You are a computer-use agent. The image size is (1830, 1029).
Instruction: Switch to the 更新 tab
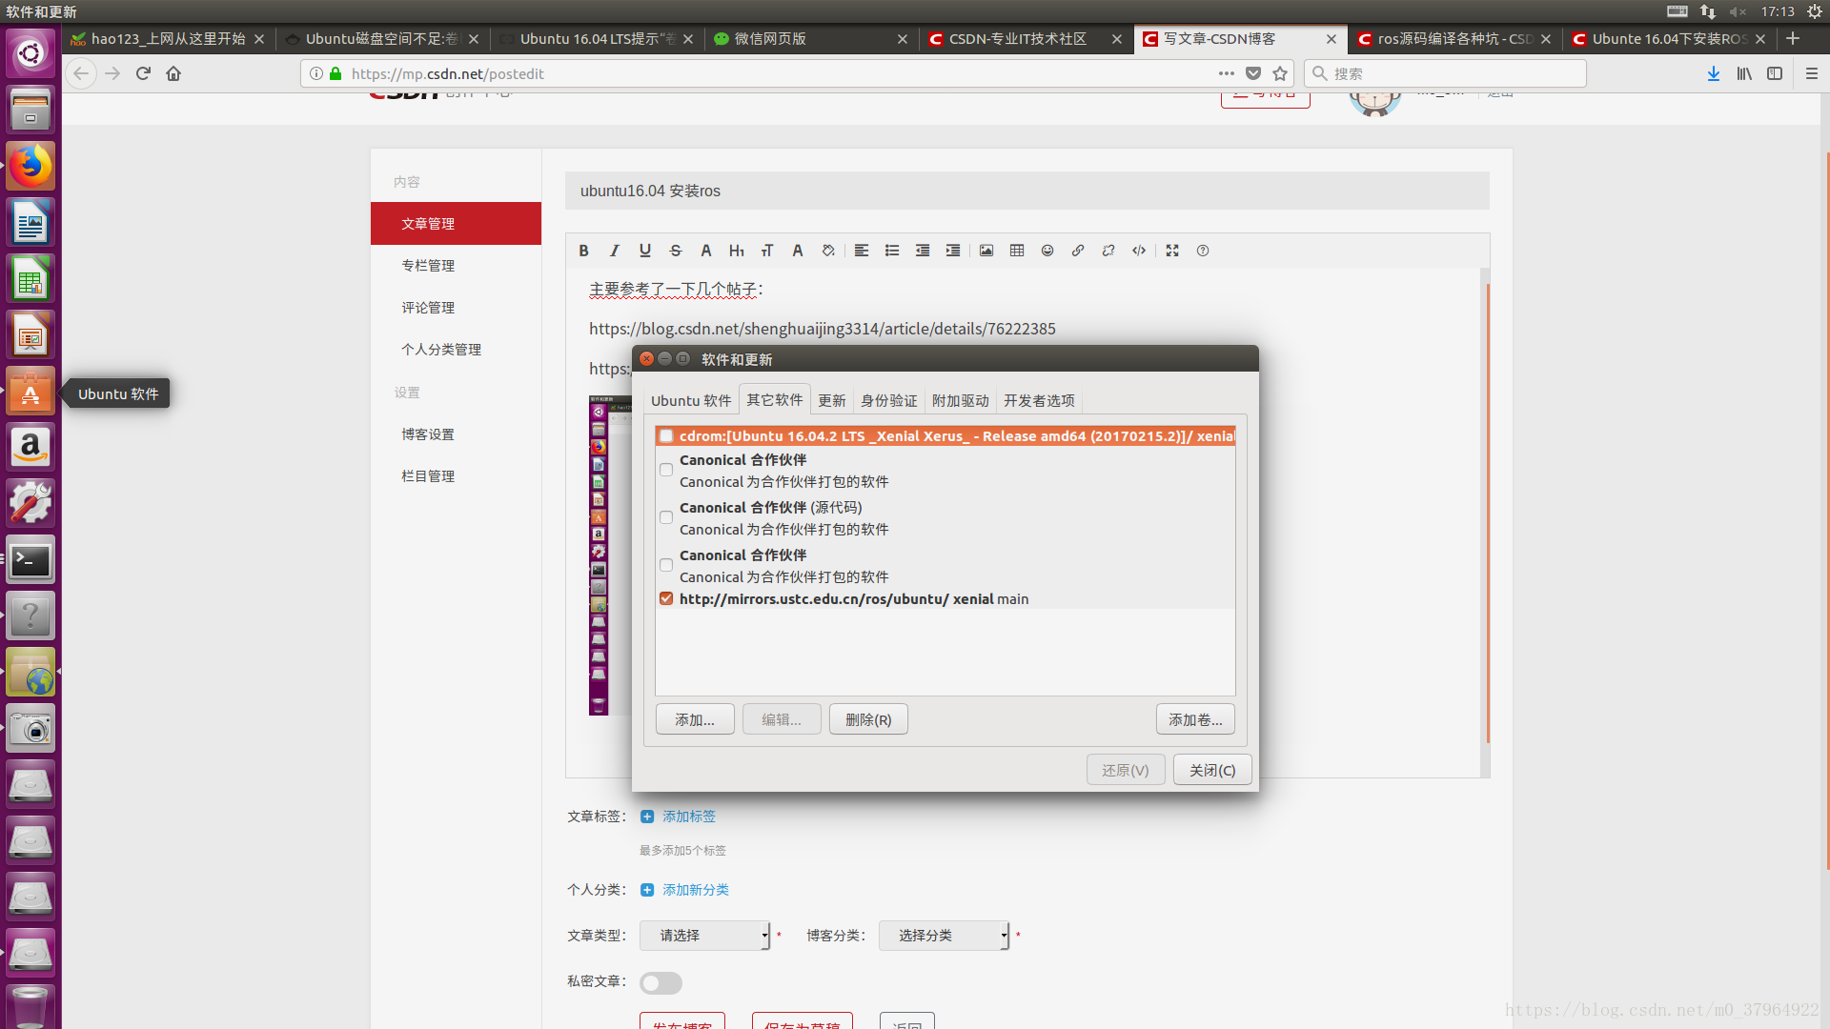832,401
